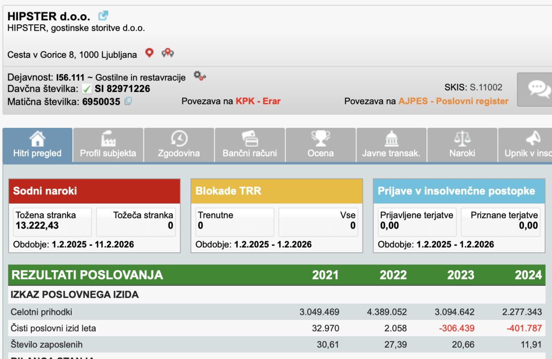
Task: Click the external link icon next to HIPSTER d.o.o.
Action: click(x=103, y=16)
